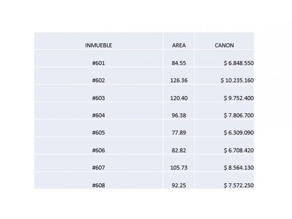The width and height of the screenshot is (292, 219).
Task: Select the #607 row label
Action: point(98,168)
